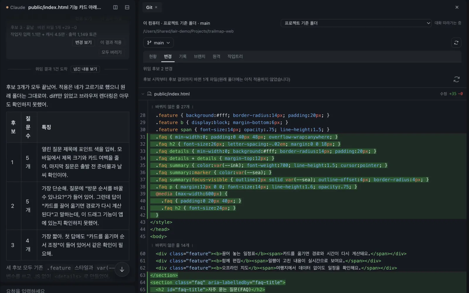
Task: Click added line 32 .faq h2 rule
Action: point(245,144)
